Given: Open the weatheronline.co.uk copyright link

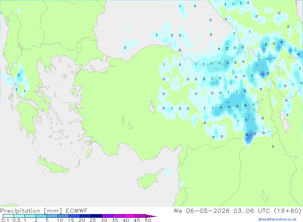Looking at the screenshot, I should tap(277, 219).
